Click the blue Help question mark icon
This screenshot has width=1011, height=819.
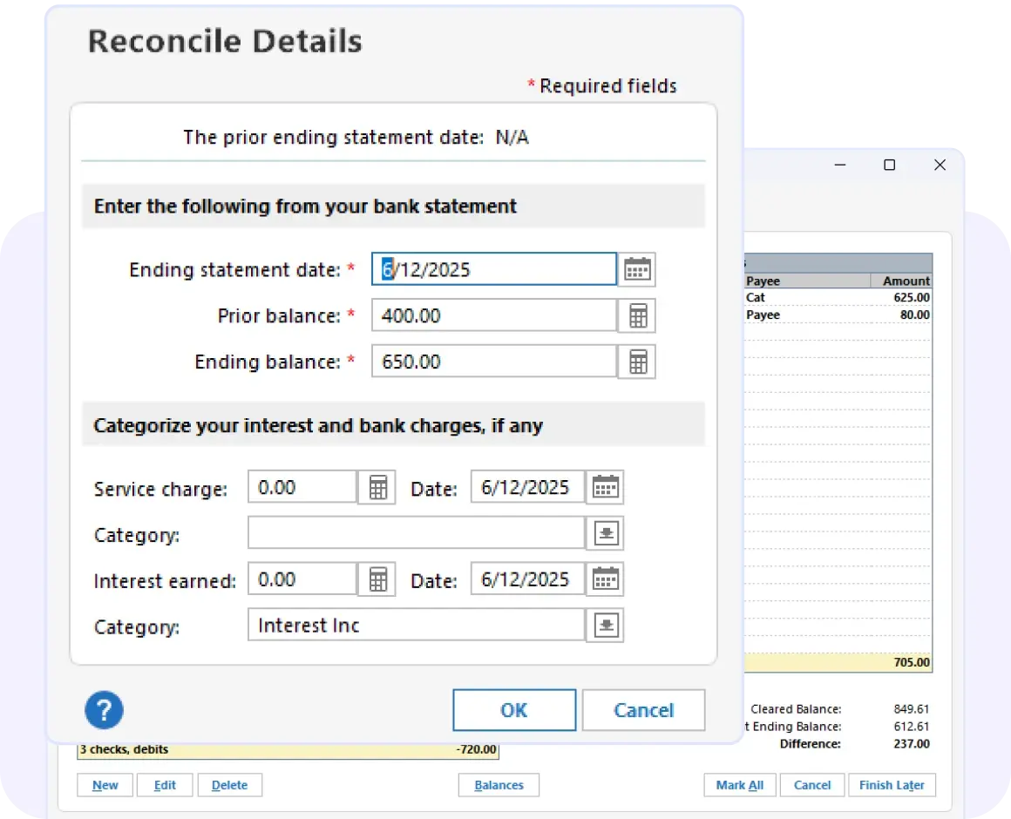104,710
